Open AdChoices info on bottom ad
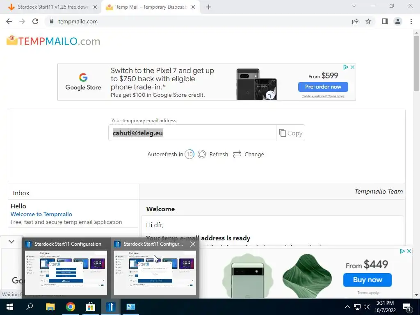This screenshot has height=315, width=420. pyautogui.click(x=402, y=251)
